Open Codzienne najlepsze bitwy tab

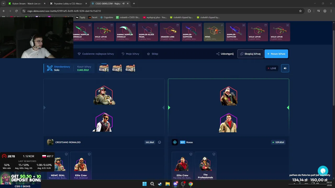click(96, 54)
